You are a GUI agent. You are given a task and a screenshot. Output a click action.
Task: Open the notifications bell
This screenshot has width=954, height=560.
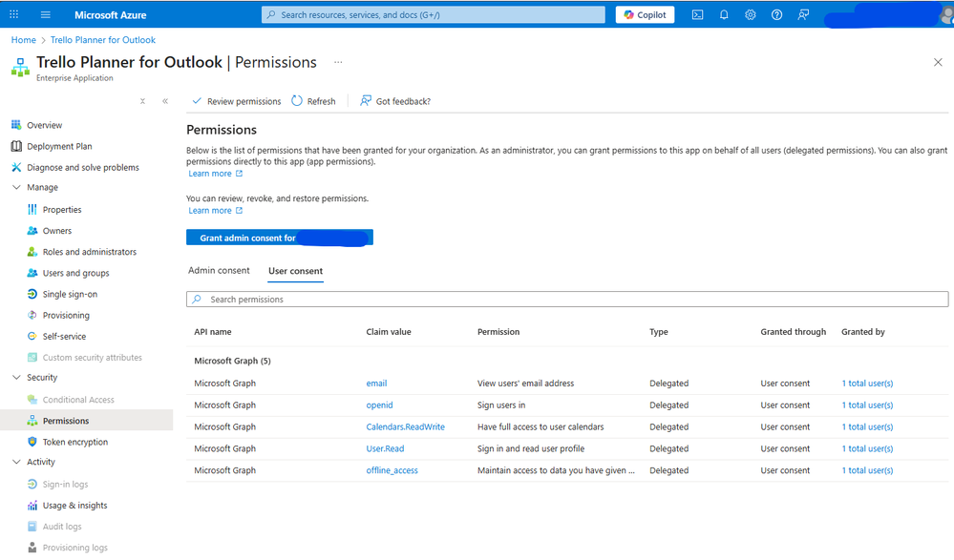(x=724, y=14)
